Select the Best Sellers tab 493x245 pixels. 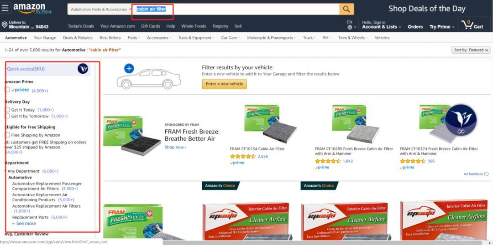[110, 38]
